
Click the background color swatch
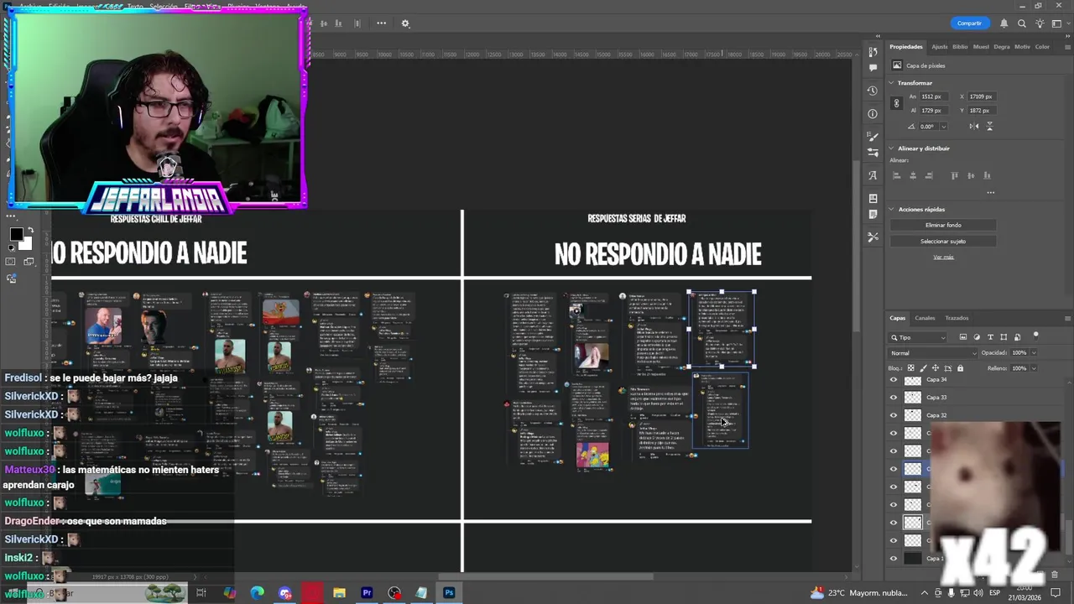point(28,245)
